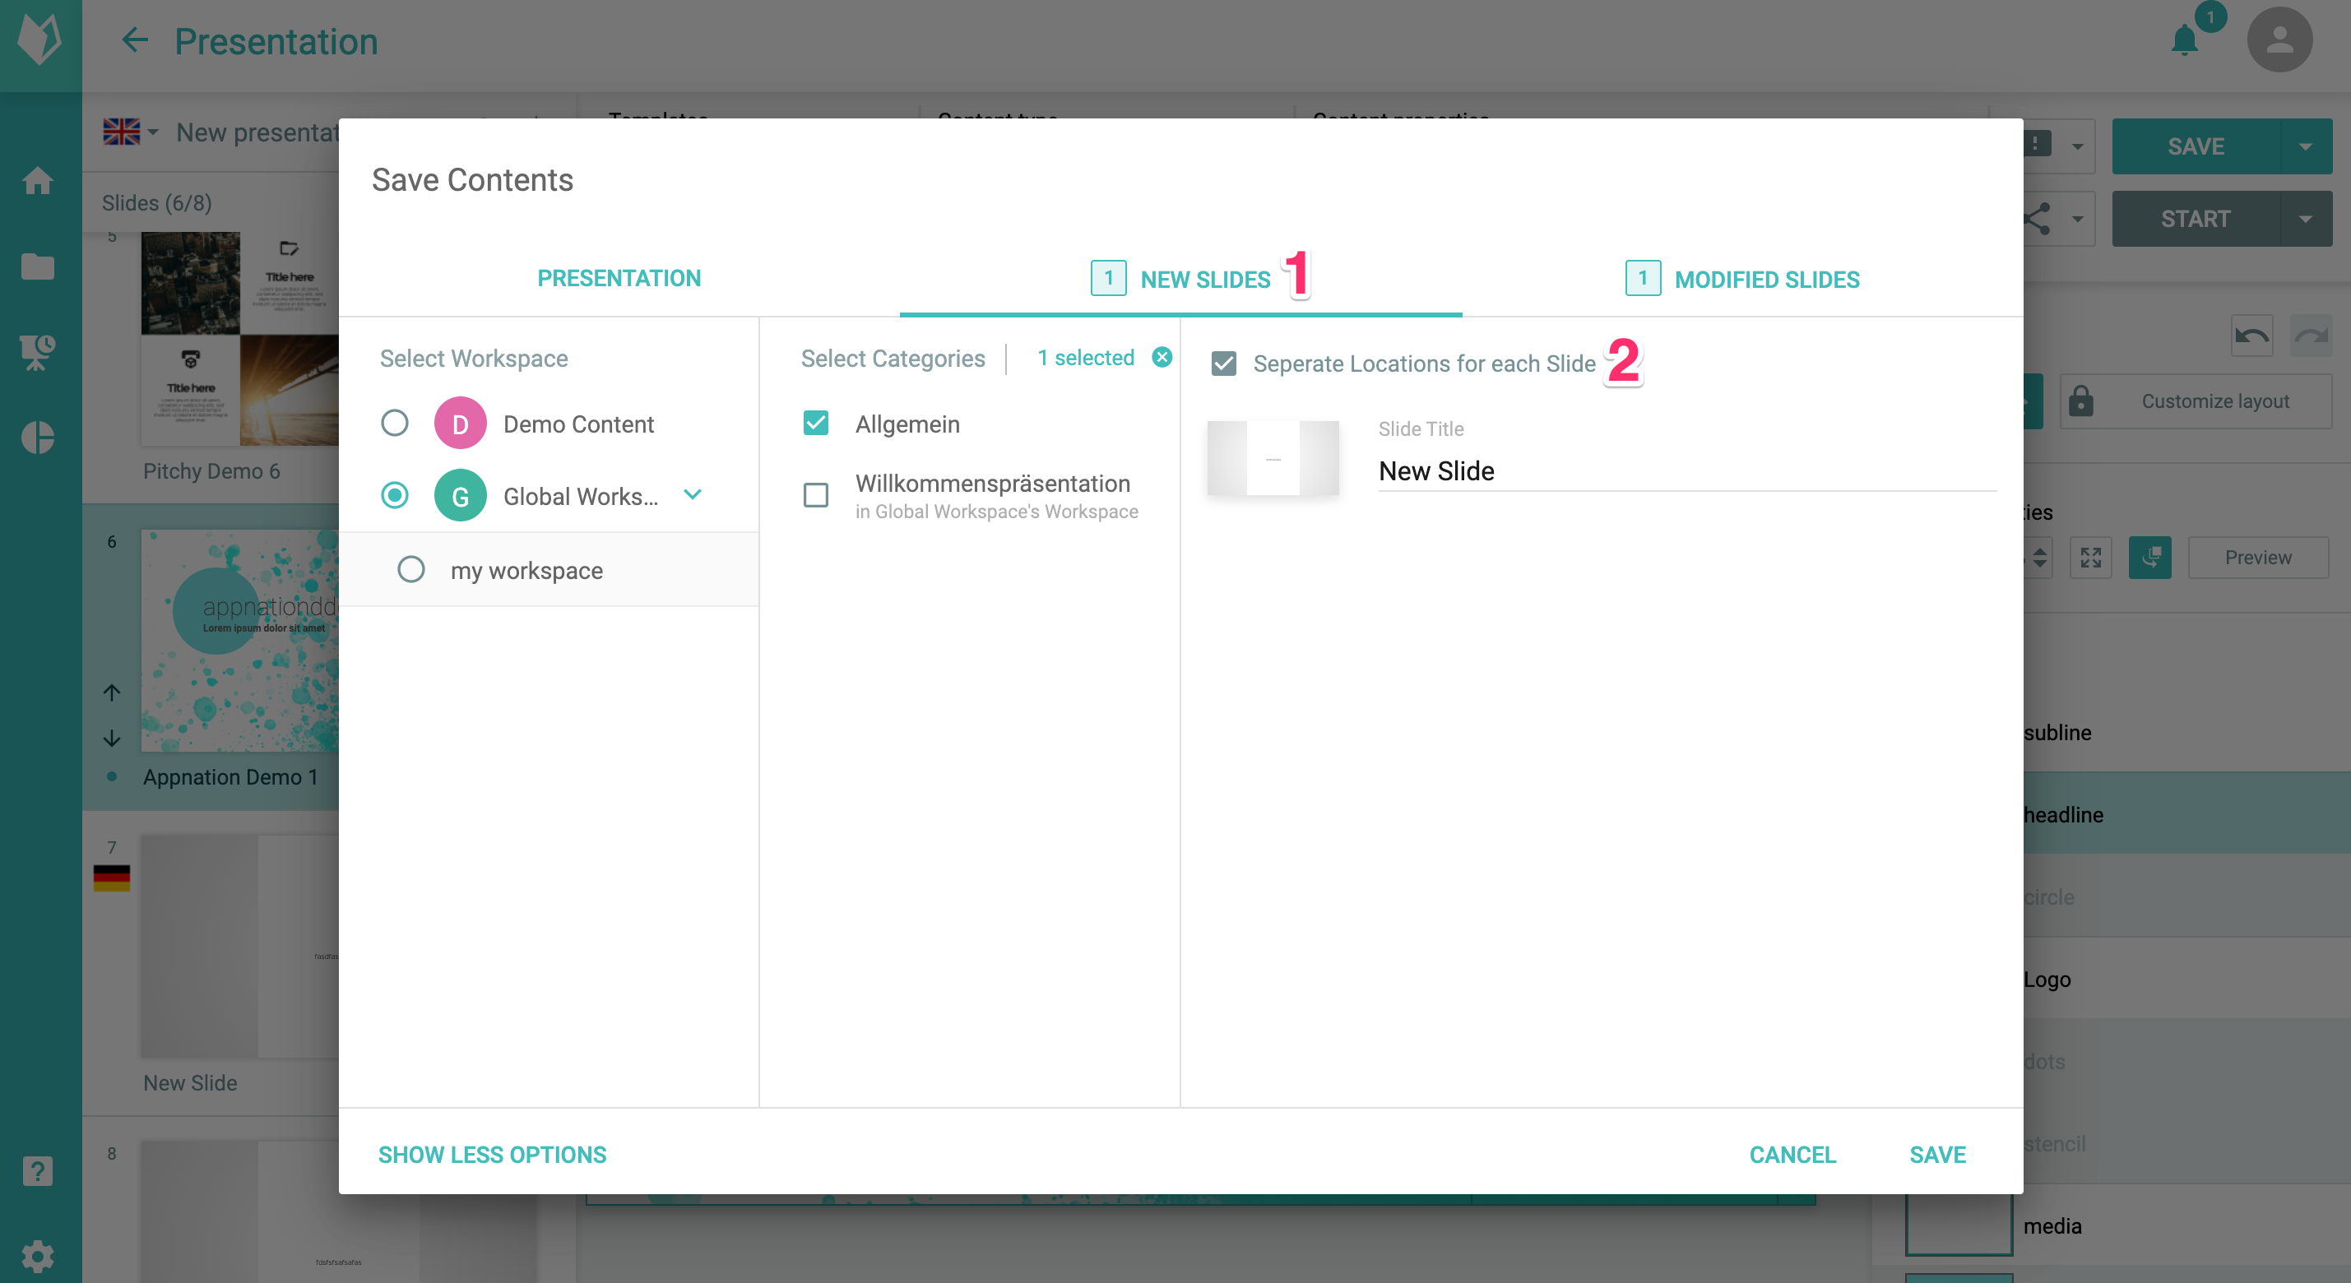Viewport: 2351px width, 1283px height.
Task: Switch to the PRESENTATION tab
Action: tap(619, 278)
